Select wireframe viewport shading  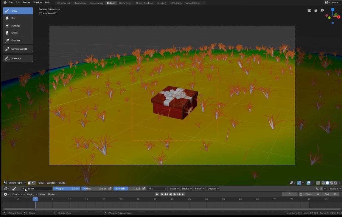(x=323, y=183)
